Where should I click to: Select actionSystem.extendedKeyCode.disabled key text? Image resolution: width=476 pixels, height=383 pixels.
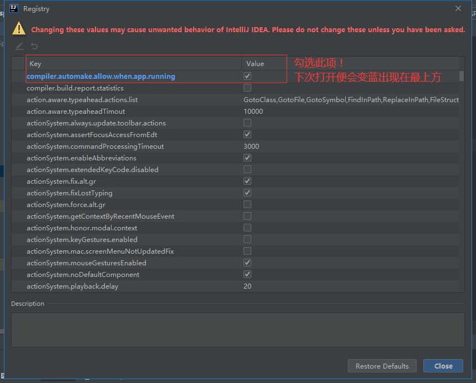93,169
